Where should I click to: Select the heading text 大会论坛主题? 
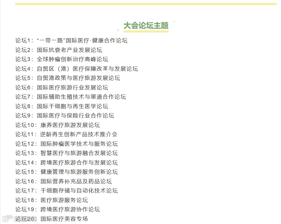tap(146, 26)
